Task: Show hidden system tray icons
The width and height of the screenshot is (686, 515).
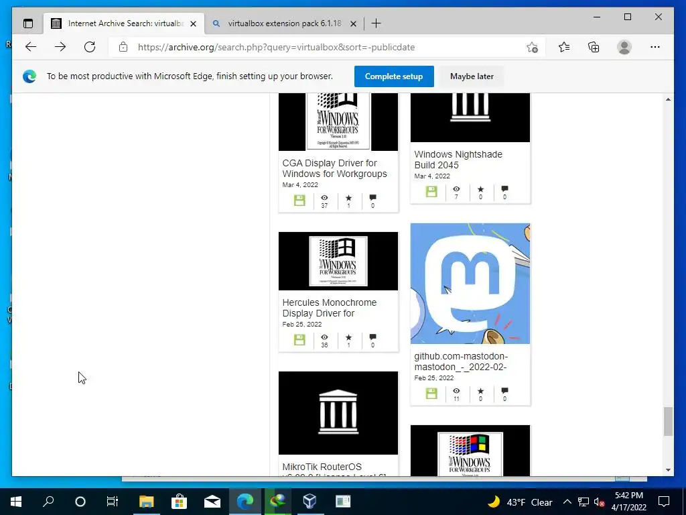Action: tap(567, 502)
